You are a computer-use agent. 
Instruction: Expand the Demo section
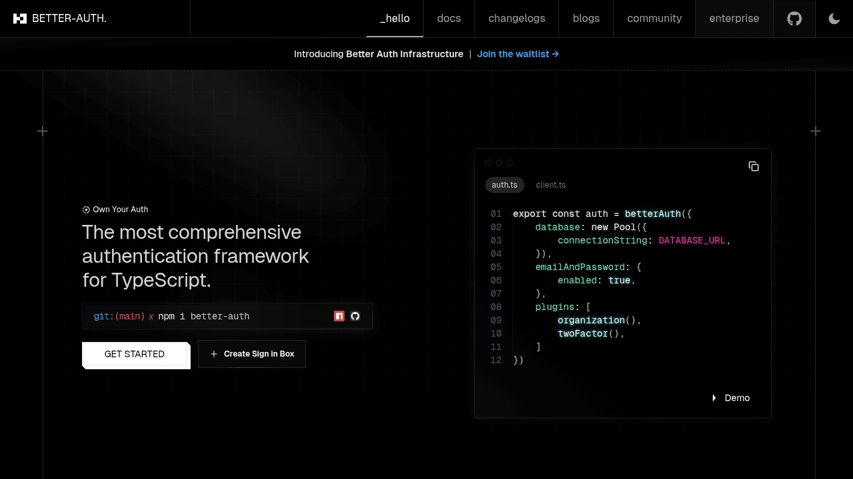731,398
